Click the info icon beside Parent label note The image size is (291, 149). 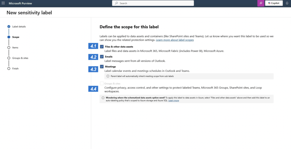coord(108,76)
